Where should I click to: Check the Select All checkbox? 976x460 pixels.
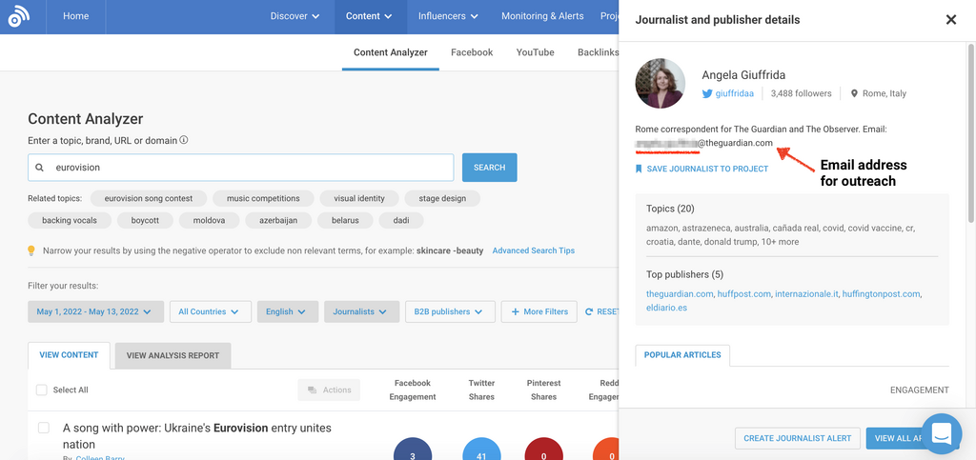click(x=41, y=390)
